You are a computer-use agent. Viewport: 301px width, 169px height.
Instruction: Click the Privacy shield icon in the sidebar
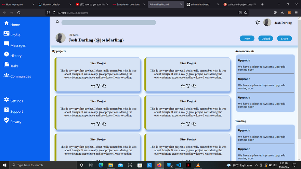click(x=6, y=120)
